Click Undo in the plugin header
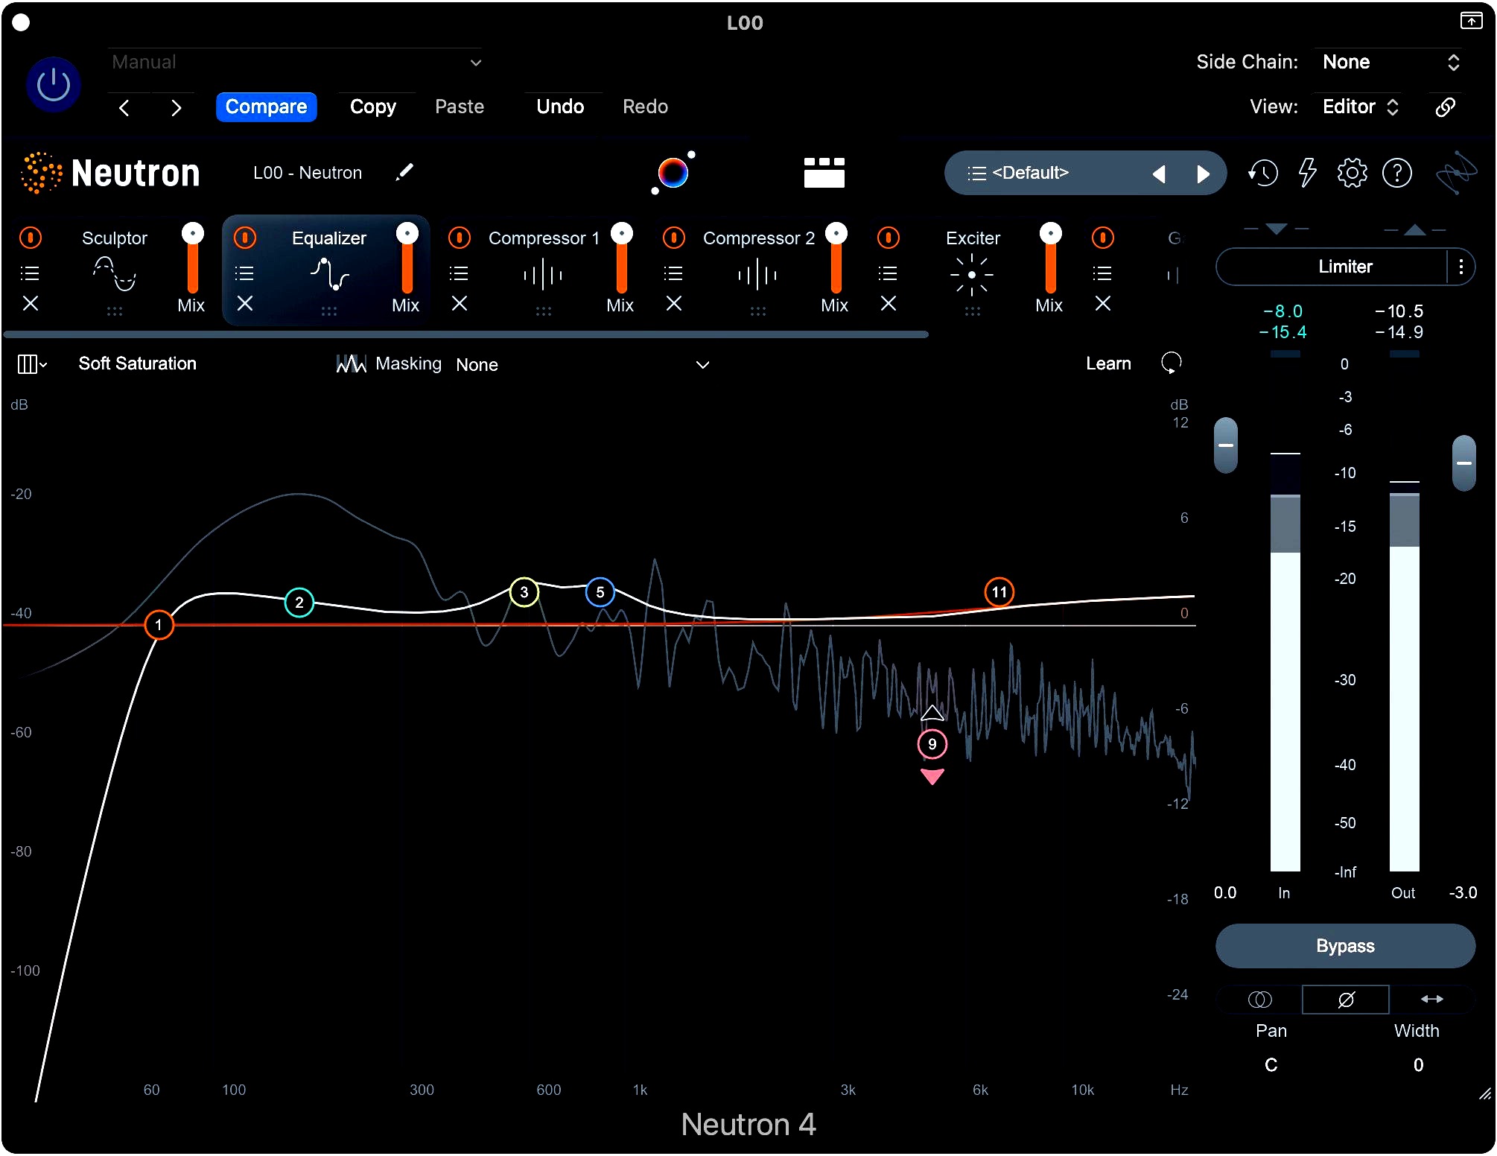This screenshot has height=1156, width=1497. [x=560, y=107]
